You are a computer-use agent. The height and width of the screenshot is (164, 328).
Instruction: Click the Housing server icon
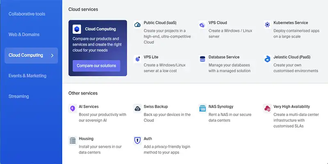73,141
